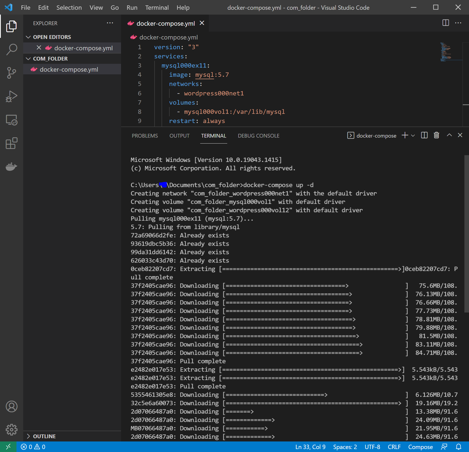Image resolution: width=469 pixels, height=452 pixels.
Task: Maximize the panel size with chevron
Action: click(449, 135)
